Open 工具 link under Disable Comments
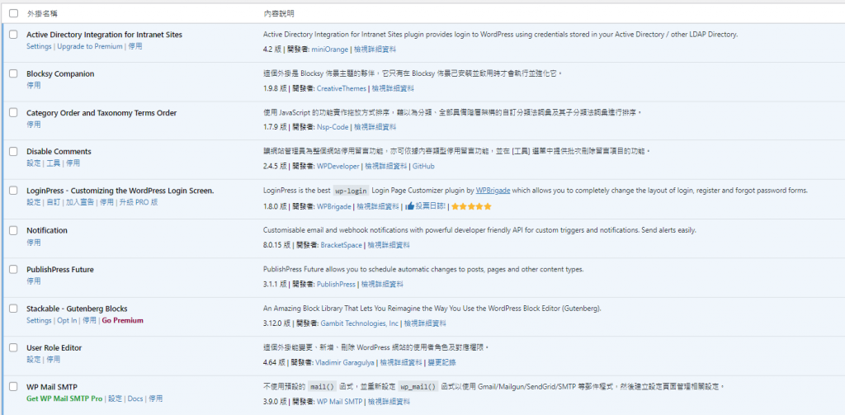Image resolution: width=845 pixels, height=415 pixels. pyautogui.click(x=54, y=163)
